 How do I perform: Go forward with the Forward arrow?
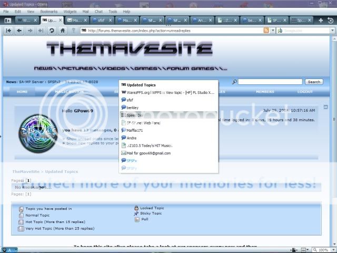point(30,31)
